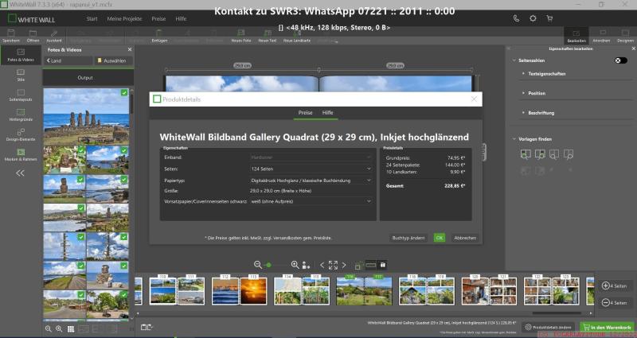
Task: Open settings via the gear icon in header
Action: coord(533,18)
